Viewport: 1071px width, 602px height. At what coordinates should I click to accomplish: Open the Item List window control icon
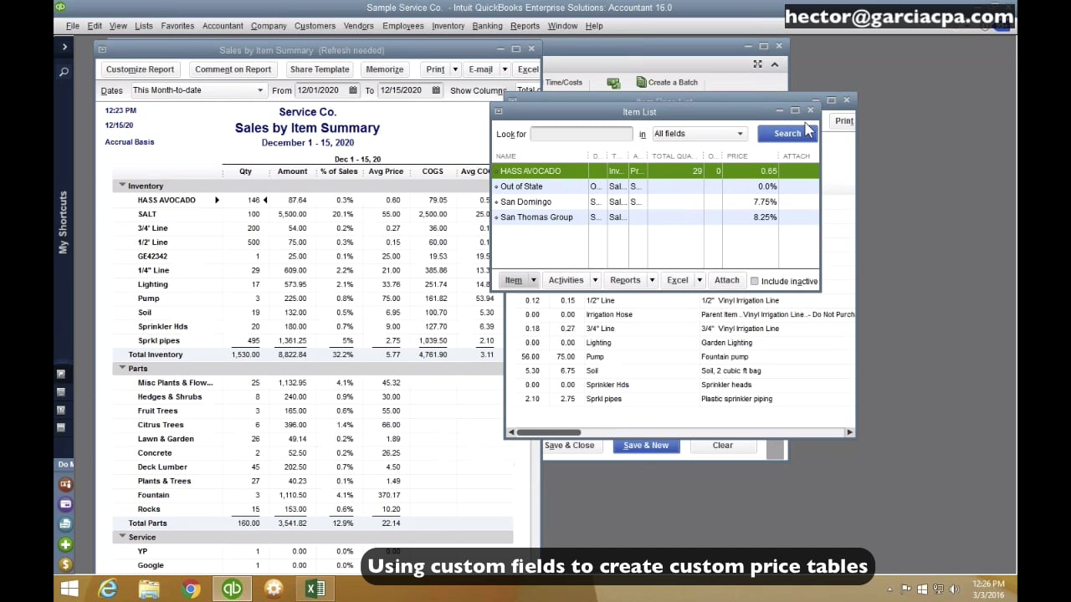click(x=499, y=111)
